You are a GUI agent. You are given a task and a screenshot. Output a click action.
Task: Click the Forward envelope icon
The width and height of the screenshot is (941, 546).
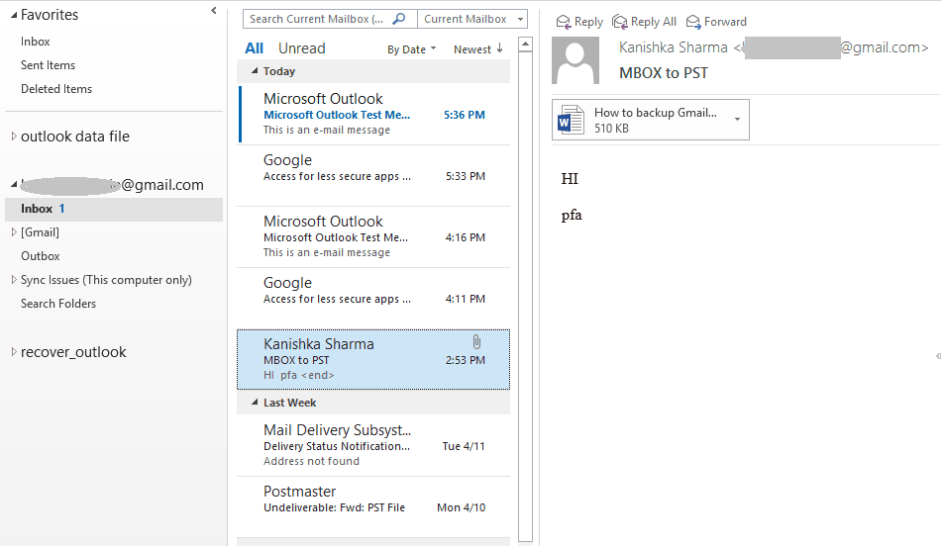tap(693, 22)
